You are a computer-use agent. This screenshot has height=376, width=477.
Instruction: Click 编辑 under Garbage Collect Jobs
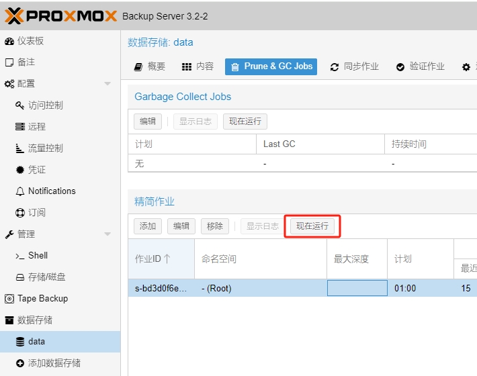148,122
